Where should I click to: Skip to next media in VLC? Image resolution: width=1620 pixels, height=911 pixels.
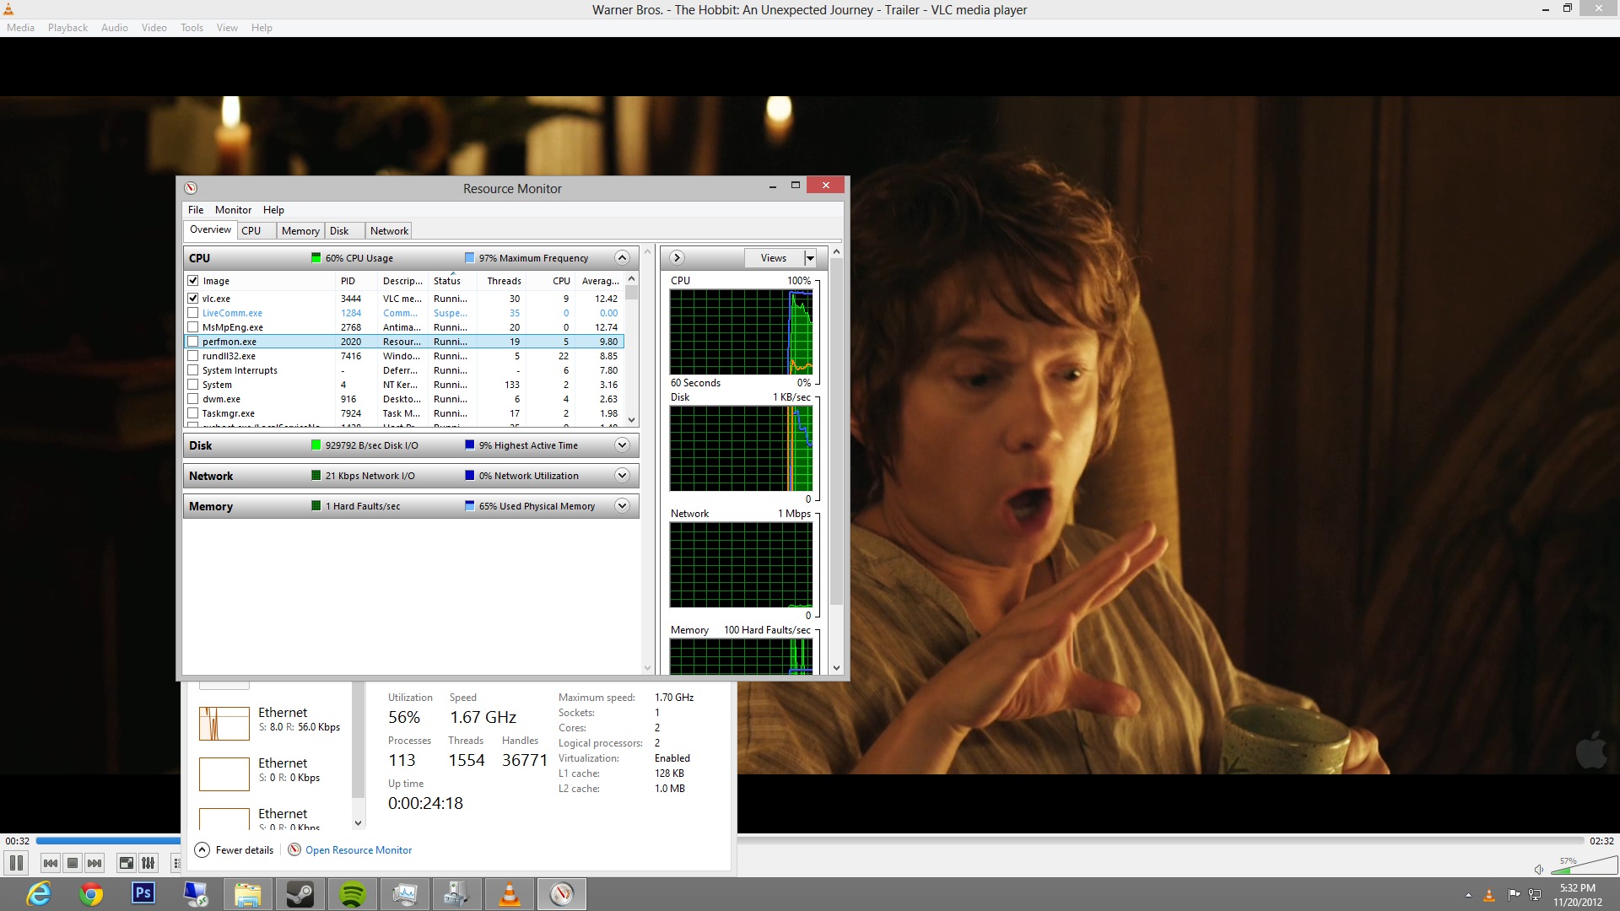(94, 863)
